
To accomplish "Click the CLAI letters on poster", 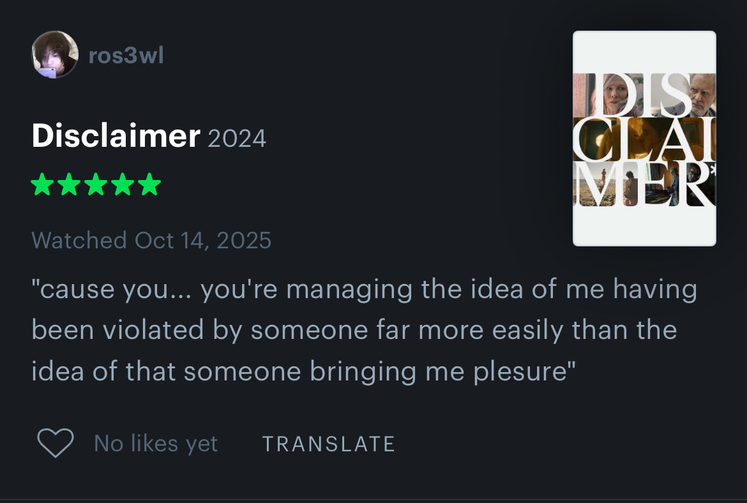I will 644,139.
